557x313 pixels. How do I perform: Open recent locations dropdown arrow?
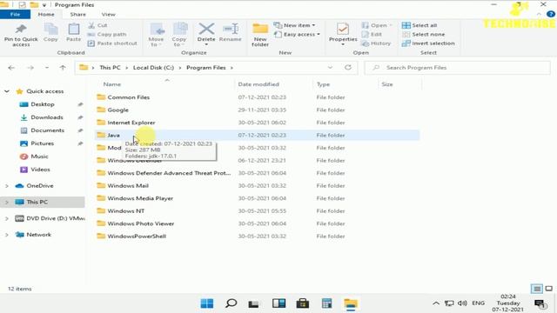point(46,68)
